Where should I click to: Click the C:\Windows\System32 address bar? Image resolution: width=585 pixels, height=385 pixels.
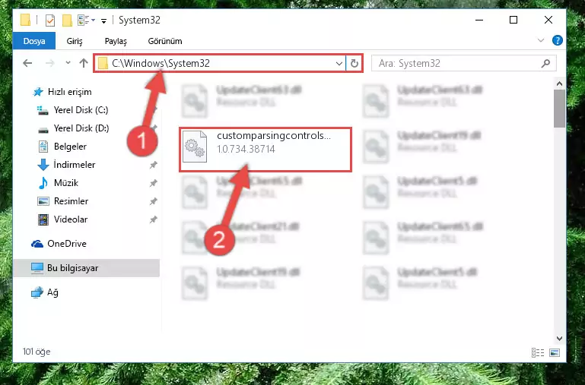(x=220, y=63)
